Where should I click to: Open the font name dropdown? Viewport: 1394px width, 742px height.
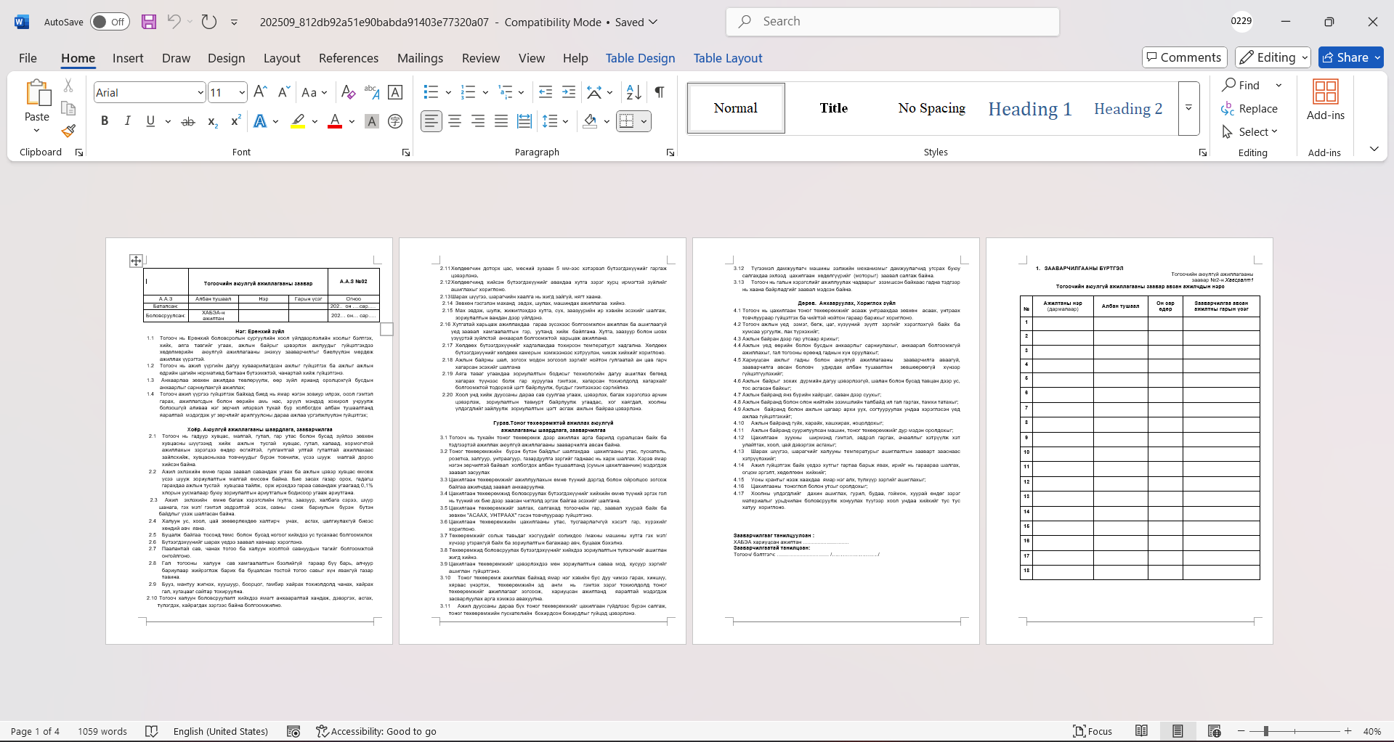point(200,92)
